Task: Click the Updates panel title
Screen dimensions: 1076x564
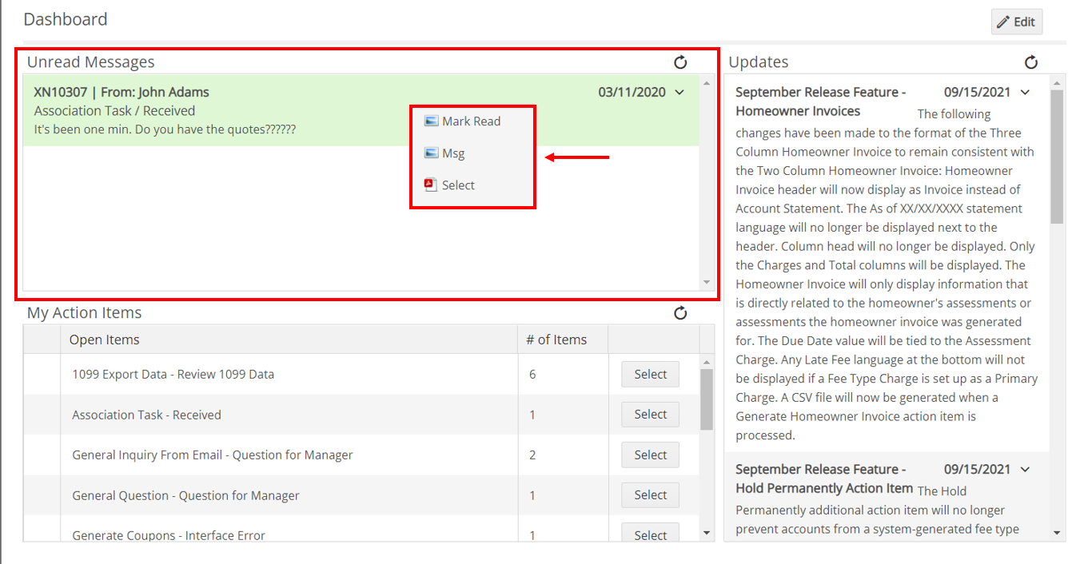Action: point(759,62)
